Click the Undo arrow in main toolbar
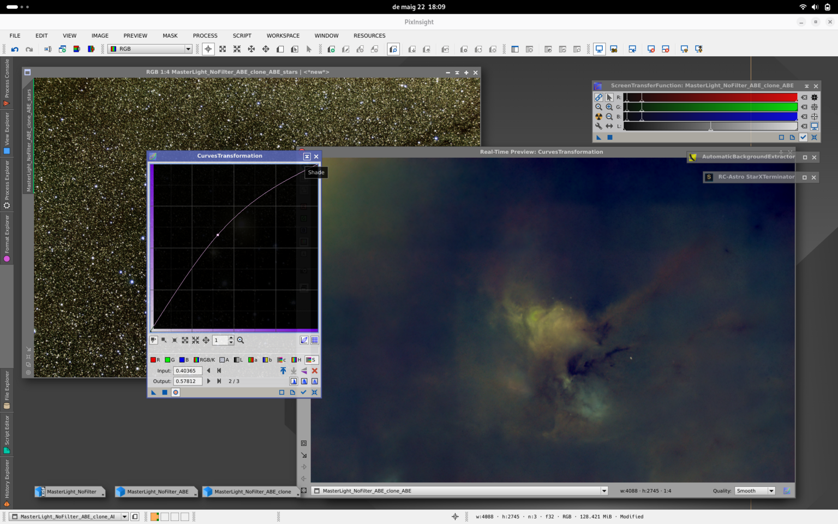Image resolution: width=838 pixels, height=524 pixels. (15, 49)
